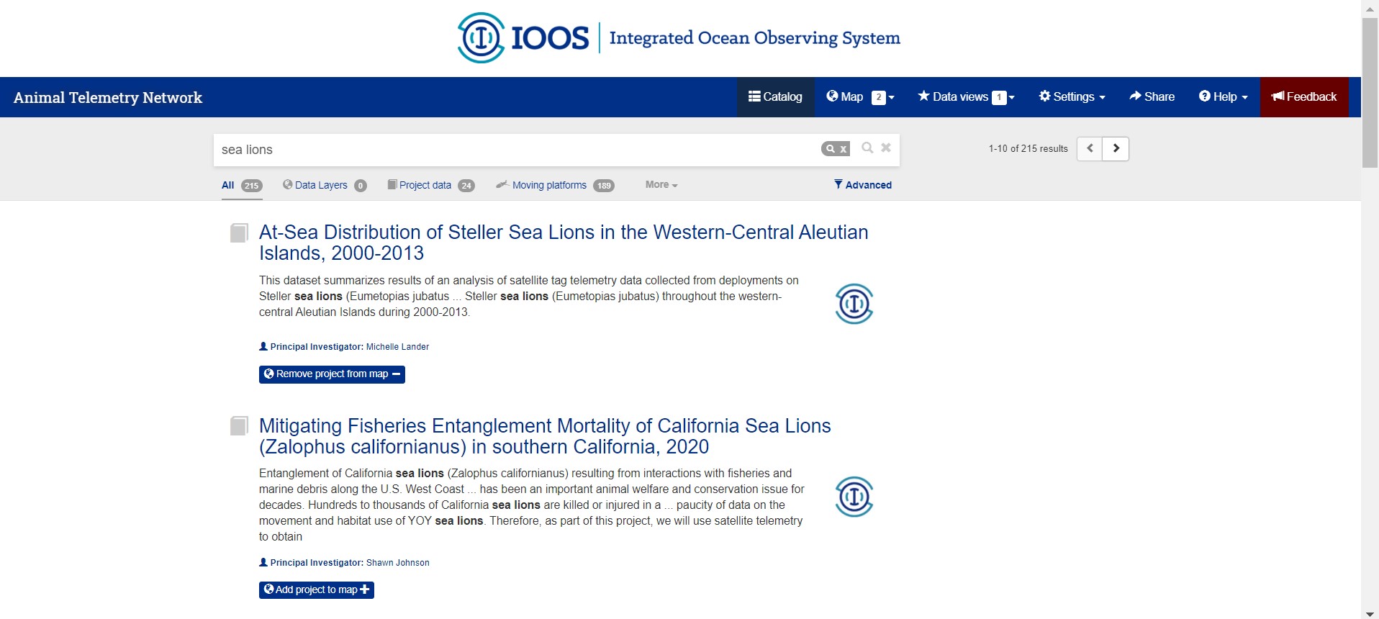
Task: Toggle the Advanced search filter
Action: [863, 185]
